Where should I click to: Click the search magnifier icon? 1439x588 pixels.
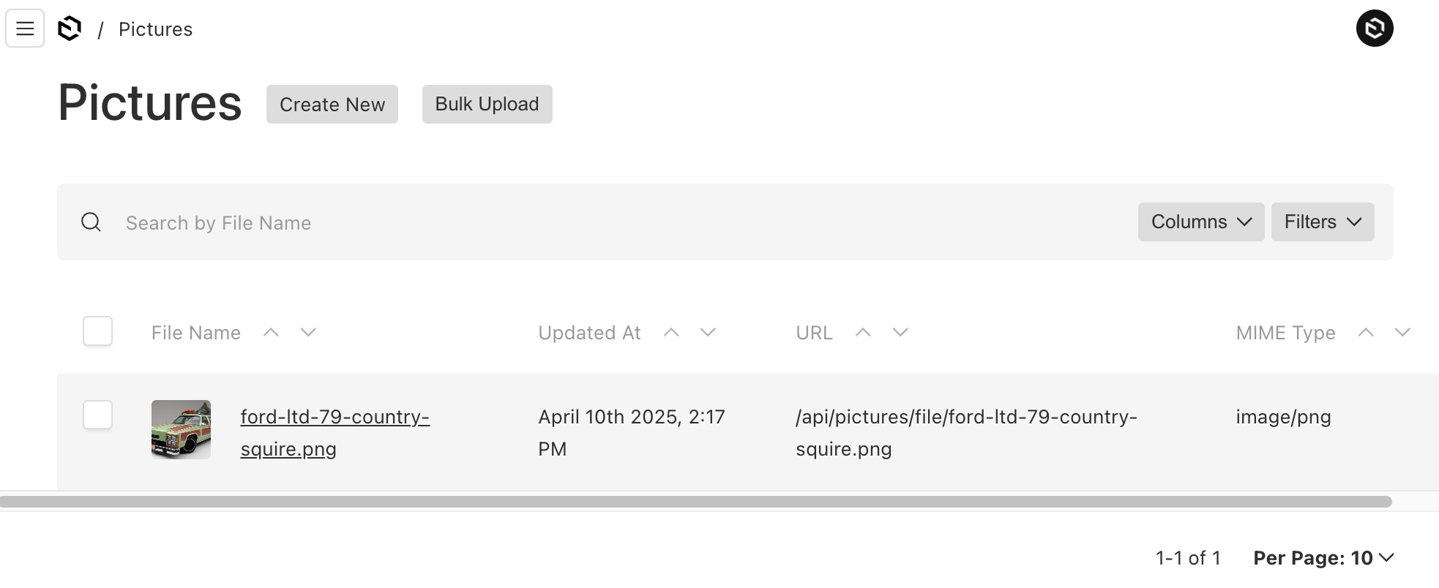(x=91, y=222)
